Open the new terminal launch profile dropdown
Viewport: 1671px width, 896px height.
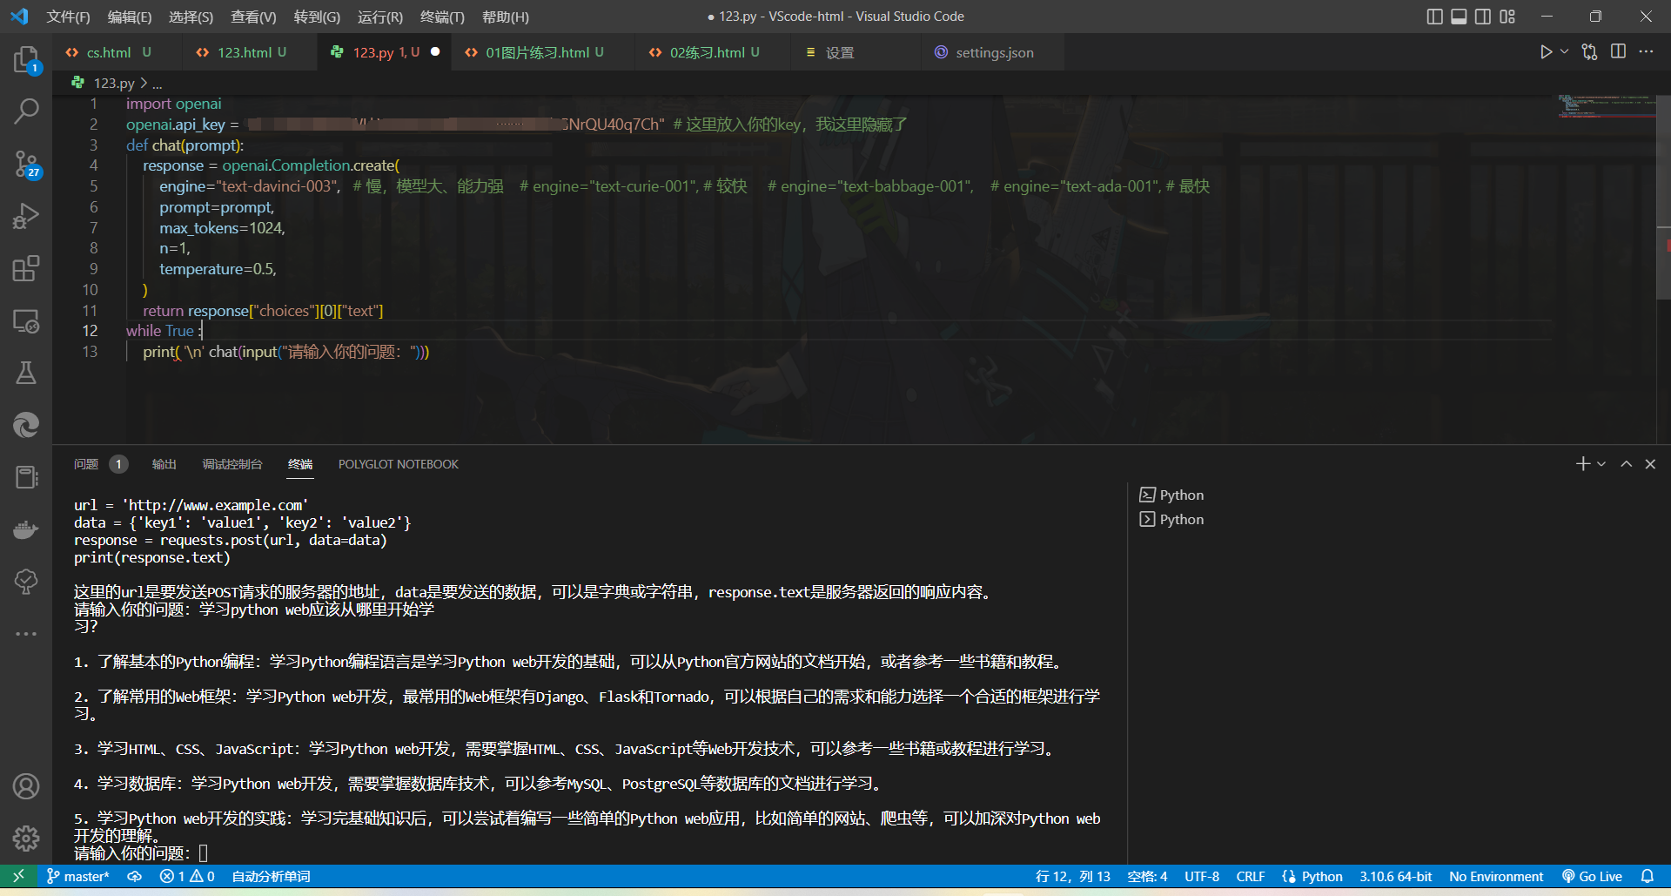pyautogui.click(x=1601, y=464)
